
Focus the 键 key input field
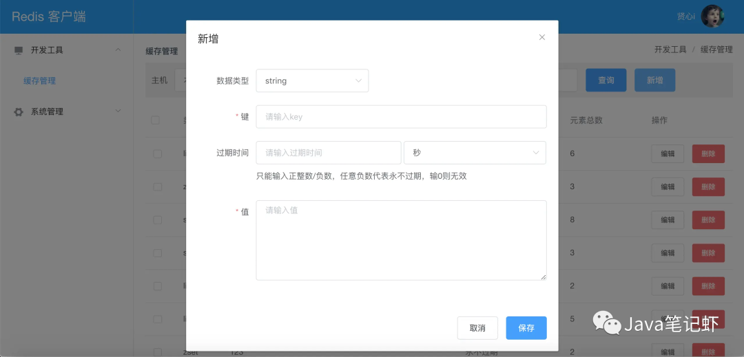click(401, 117)
